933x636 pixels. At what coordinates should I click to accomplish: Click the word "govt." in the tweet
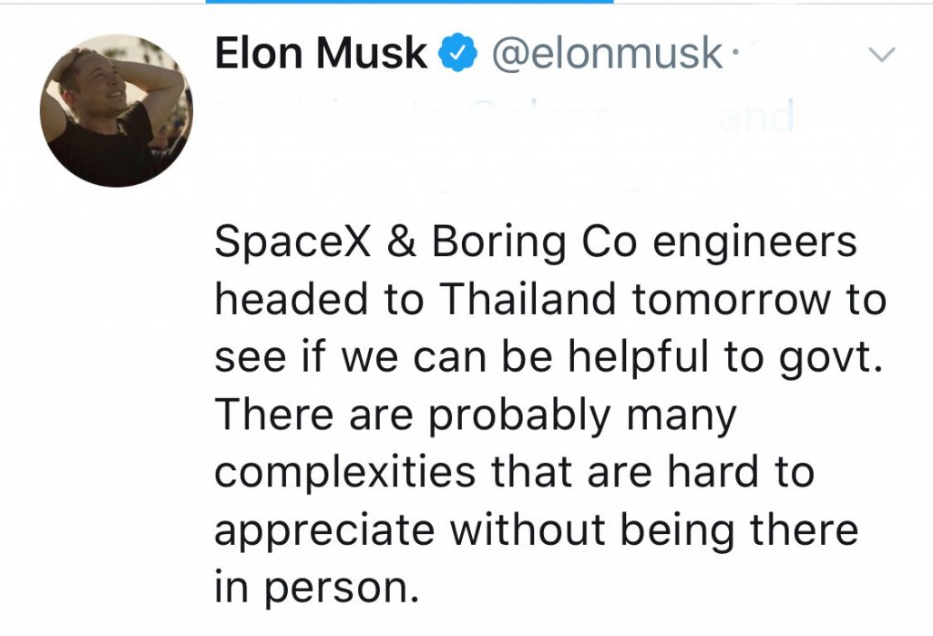tap(826, 358)
